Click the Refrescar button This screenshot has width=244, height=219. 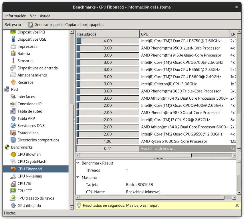click(13, 25)
